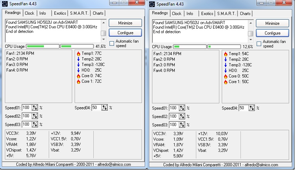Click the Core 0 74C flame icon
The image size is (295, 170).
[x=78, y=76]
